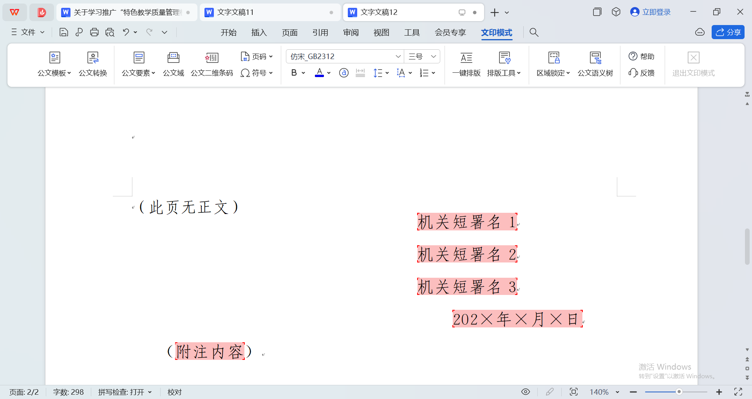Click the character spacing width icon
The height and width of the screenshot is (399, 752).
click(x=360, y=73)
